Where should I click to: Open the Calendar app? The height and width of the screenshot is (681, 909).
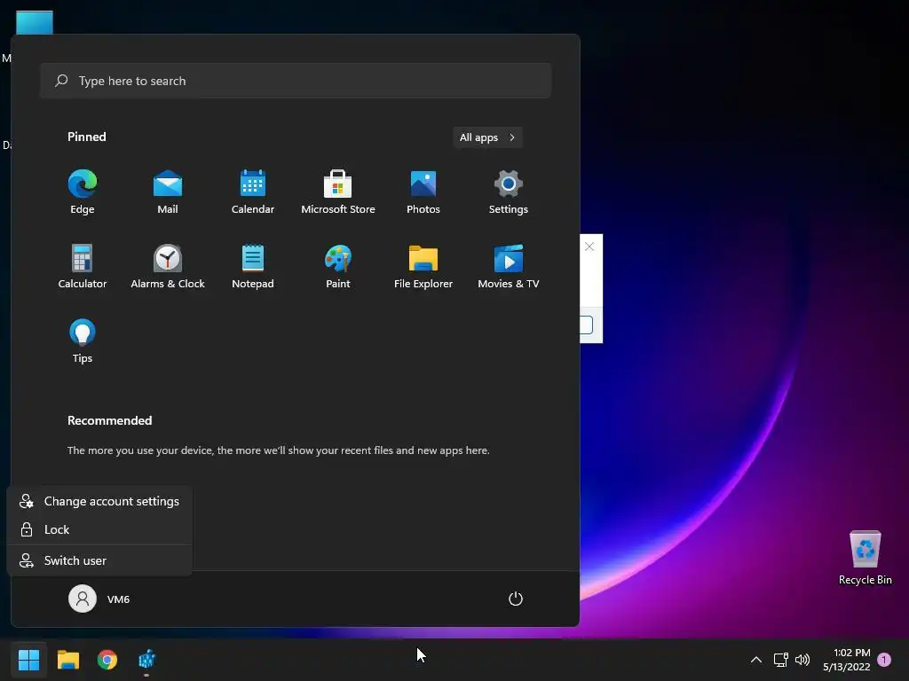pyautogui.click(x=253, y=192)
